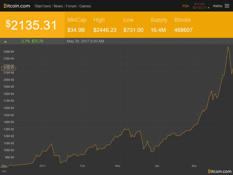
Task: Open the Forum link
Action: pos(71,6)
